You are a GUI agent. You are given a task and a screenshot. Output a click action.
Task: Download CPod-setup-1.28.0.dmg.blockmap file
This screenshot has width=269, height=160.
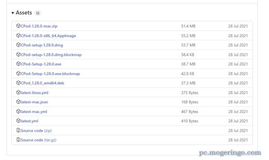[x=51, y=54]
